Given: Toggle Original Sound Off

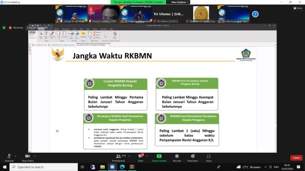Looking at the screenshot, I should pos(38,28).
